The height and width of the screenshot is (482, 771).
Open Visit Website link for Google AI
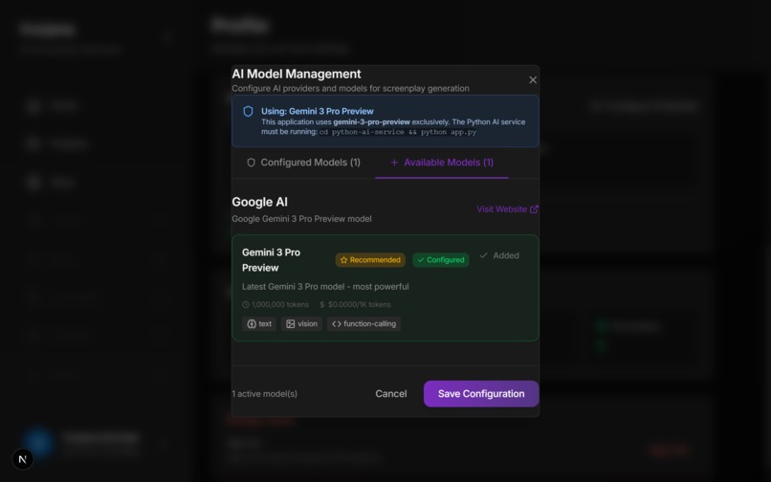coord(507,209)
